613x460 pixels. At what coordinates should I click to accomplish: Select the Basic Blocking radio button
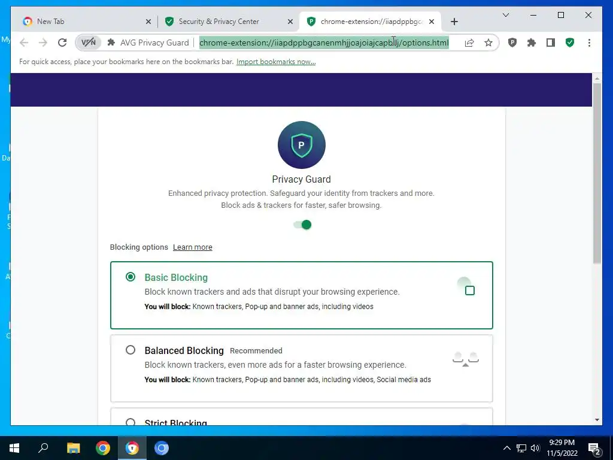click(131, 277)
